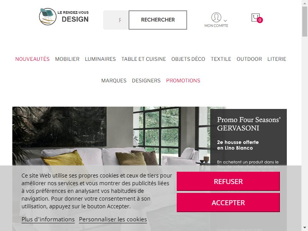Click the Rechercher button

[158, 20]
